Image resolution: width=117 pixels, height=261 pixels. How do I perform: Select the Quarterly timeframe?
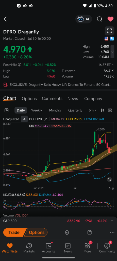[75, 110]
